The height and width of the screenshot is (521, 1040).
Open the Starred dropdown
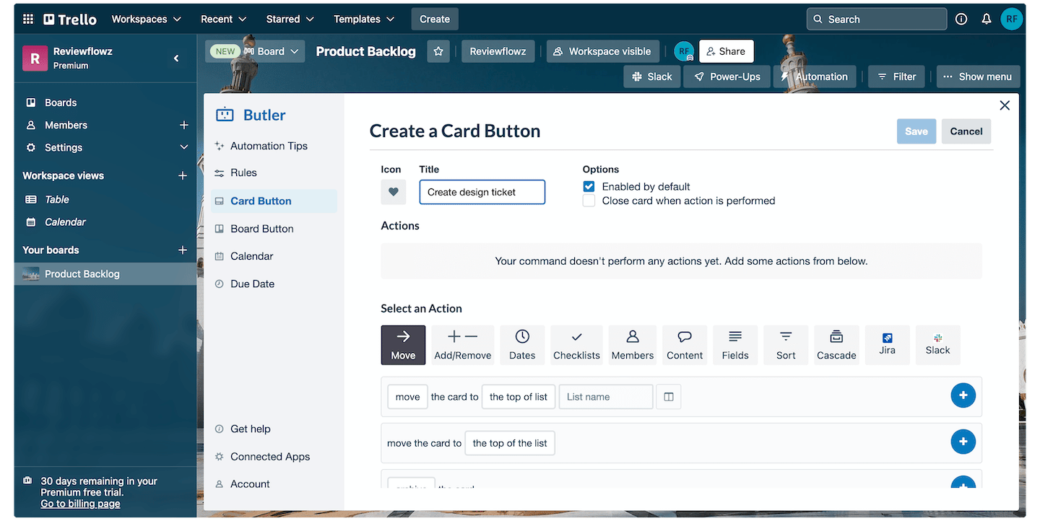tap(290, 19)
